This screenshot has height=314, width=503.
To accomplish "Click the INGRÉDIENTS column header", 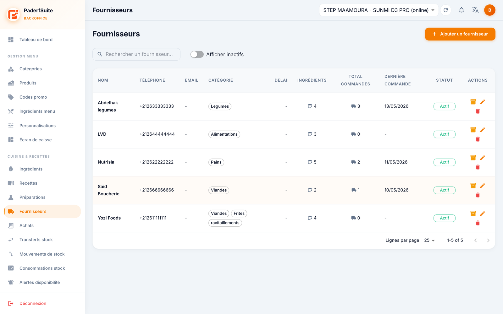I will click(x=312, y=80).
